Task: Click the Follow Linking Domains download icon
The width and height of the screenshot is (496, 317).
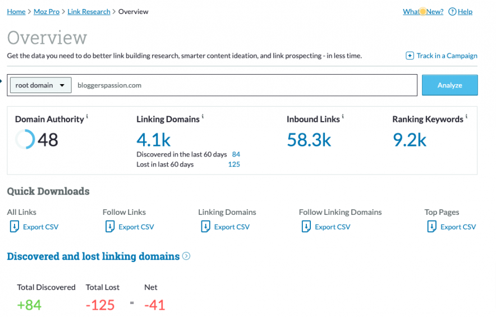Action: [x=306, y=227]
